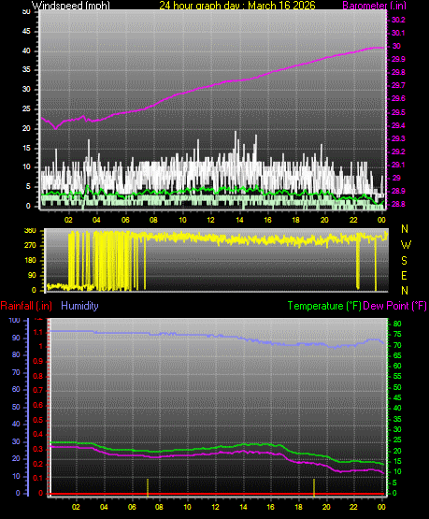The width and height of the screenshot is (429, 519).
Task: Click the 25 tick on the Windspeed axis
Action: [x=26, y=108]
